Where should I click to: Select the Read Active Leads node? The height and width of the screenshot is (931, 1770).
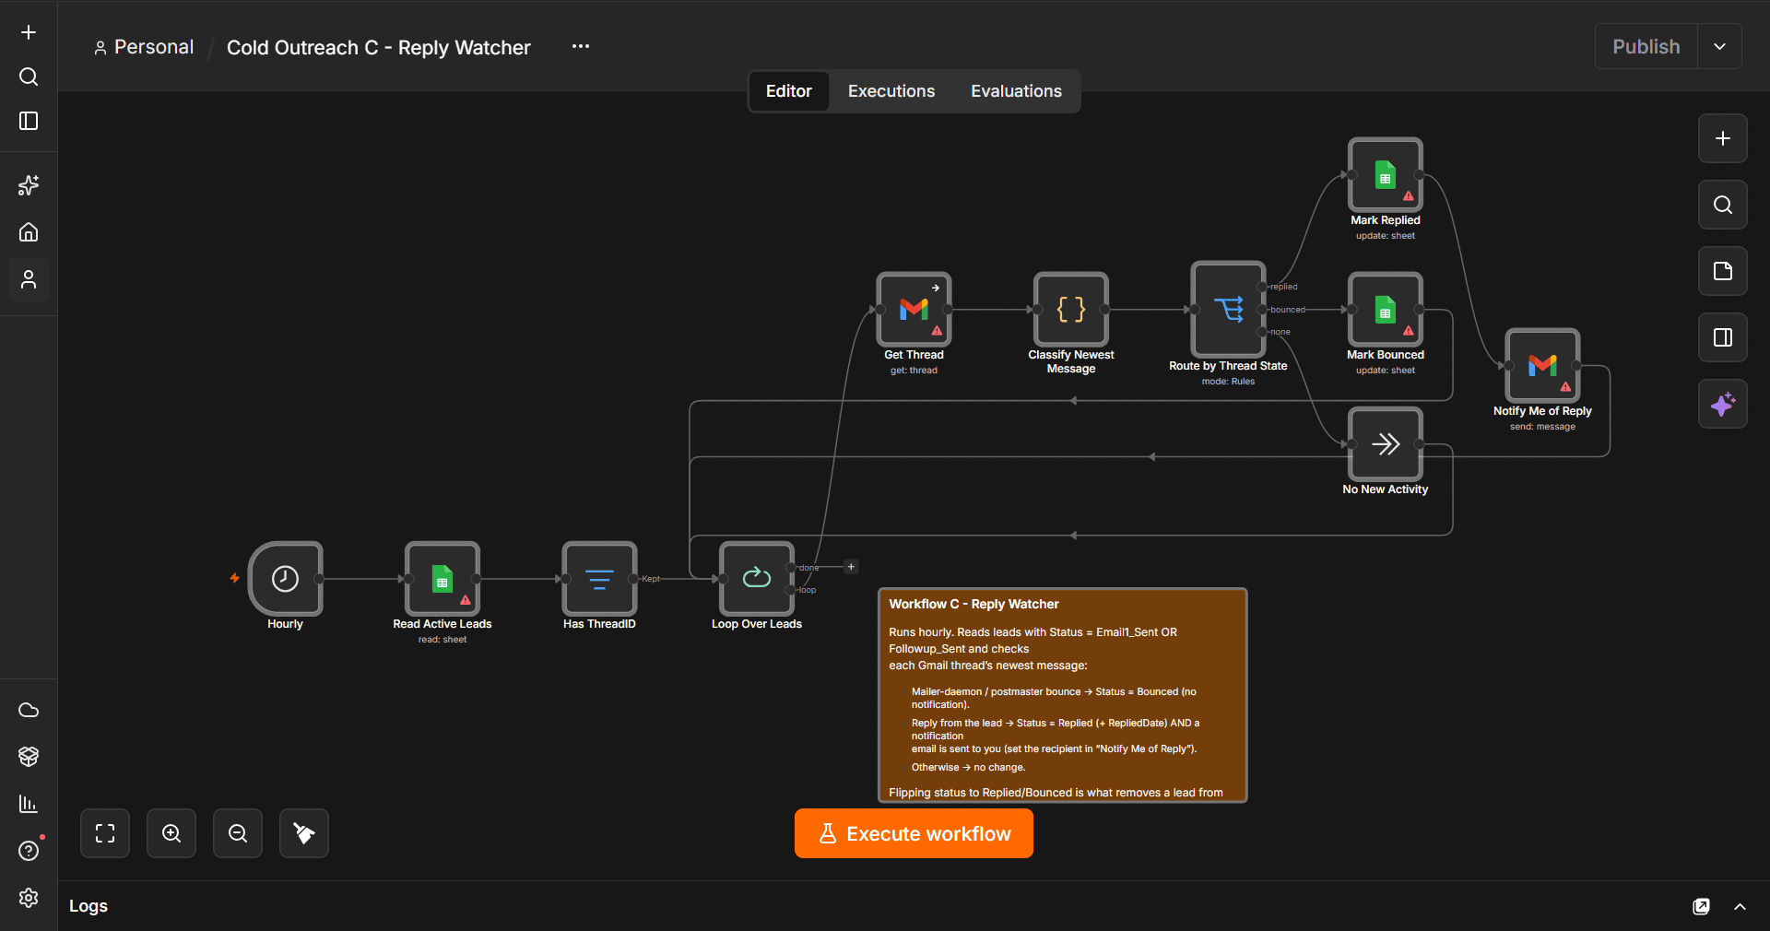click(442, 579)
